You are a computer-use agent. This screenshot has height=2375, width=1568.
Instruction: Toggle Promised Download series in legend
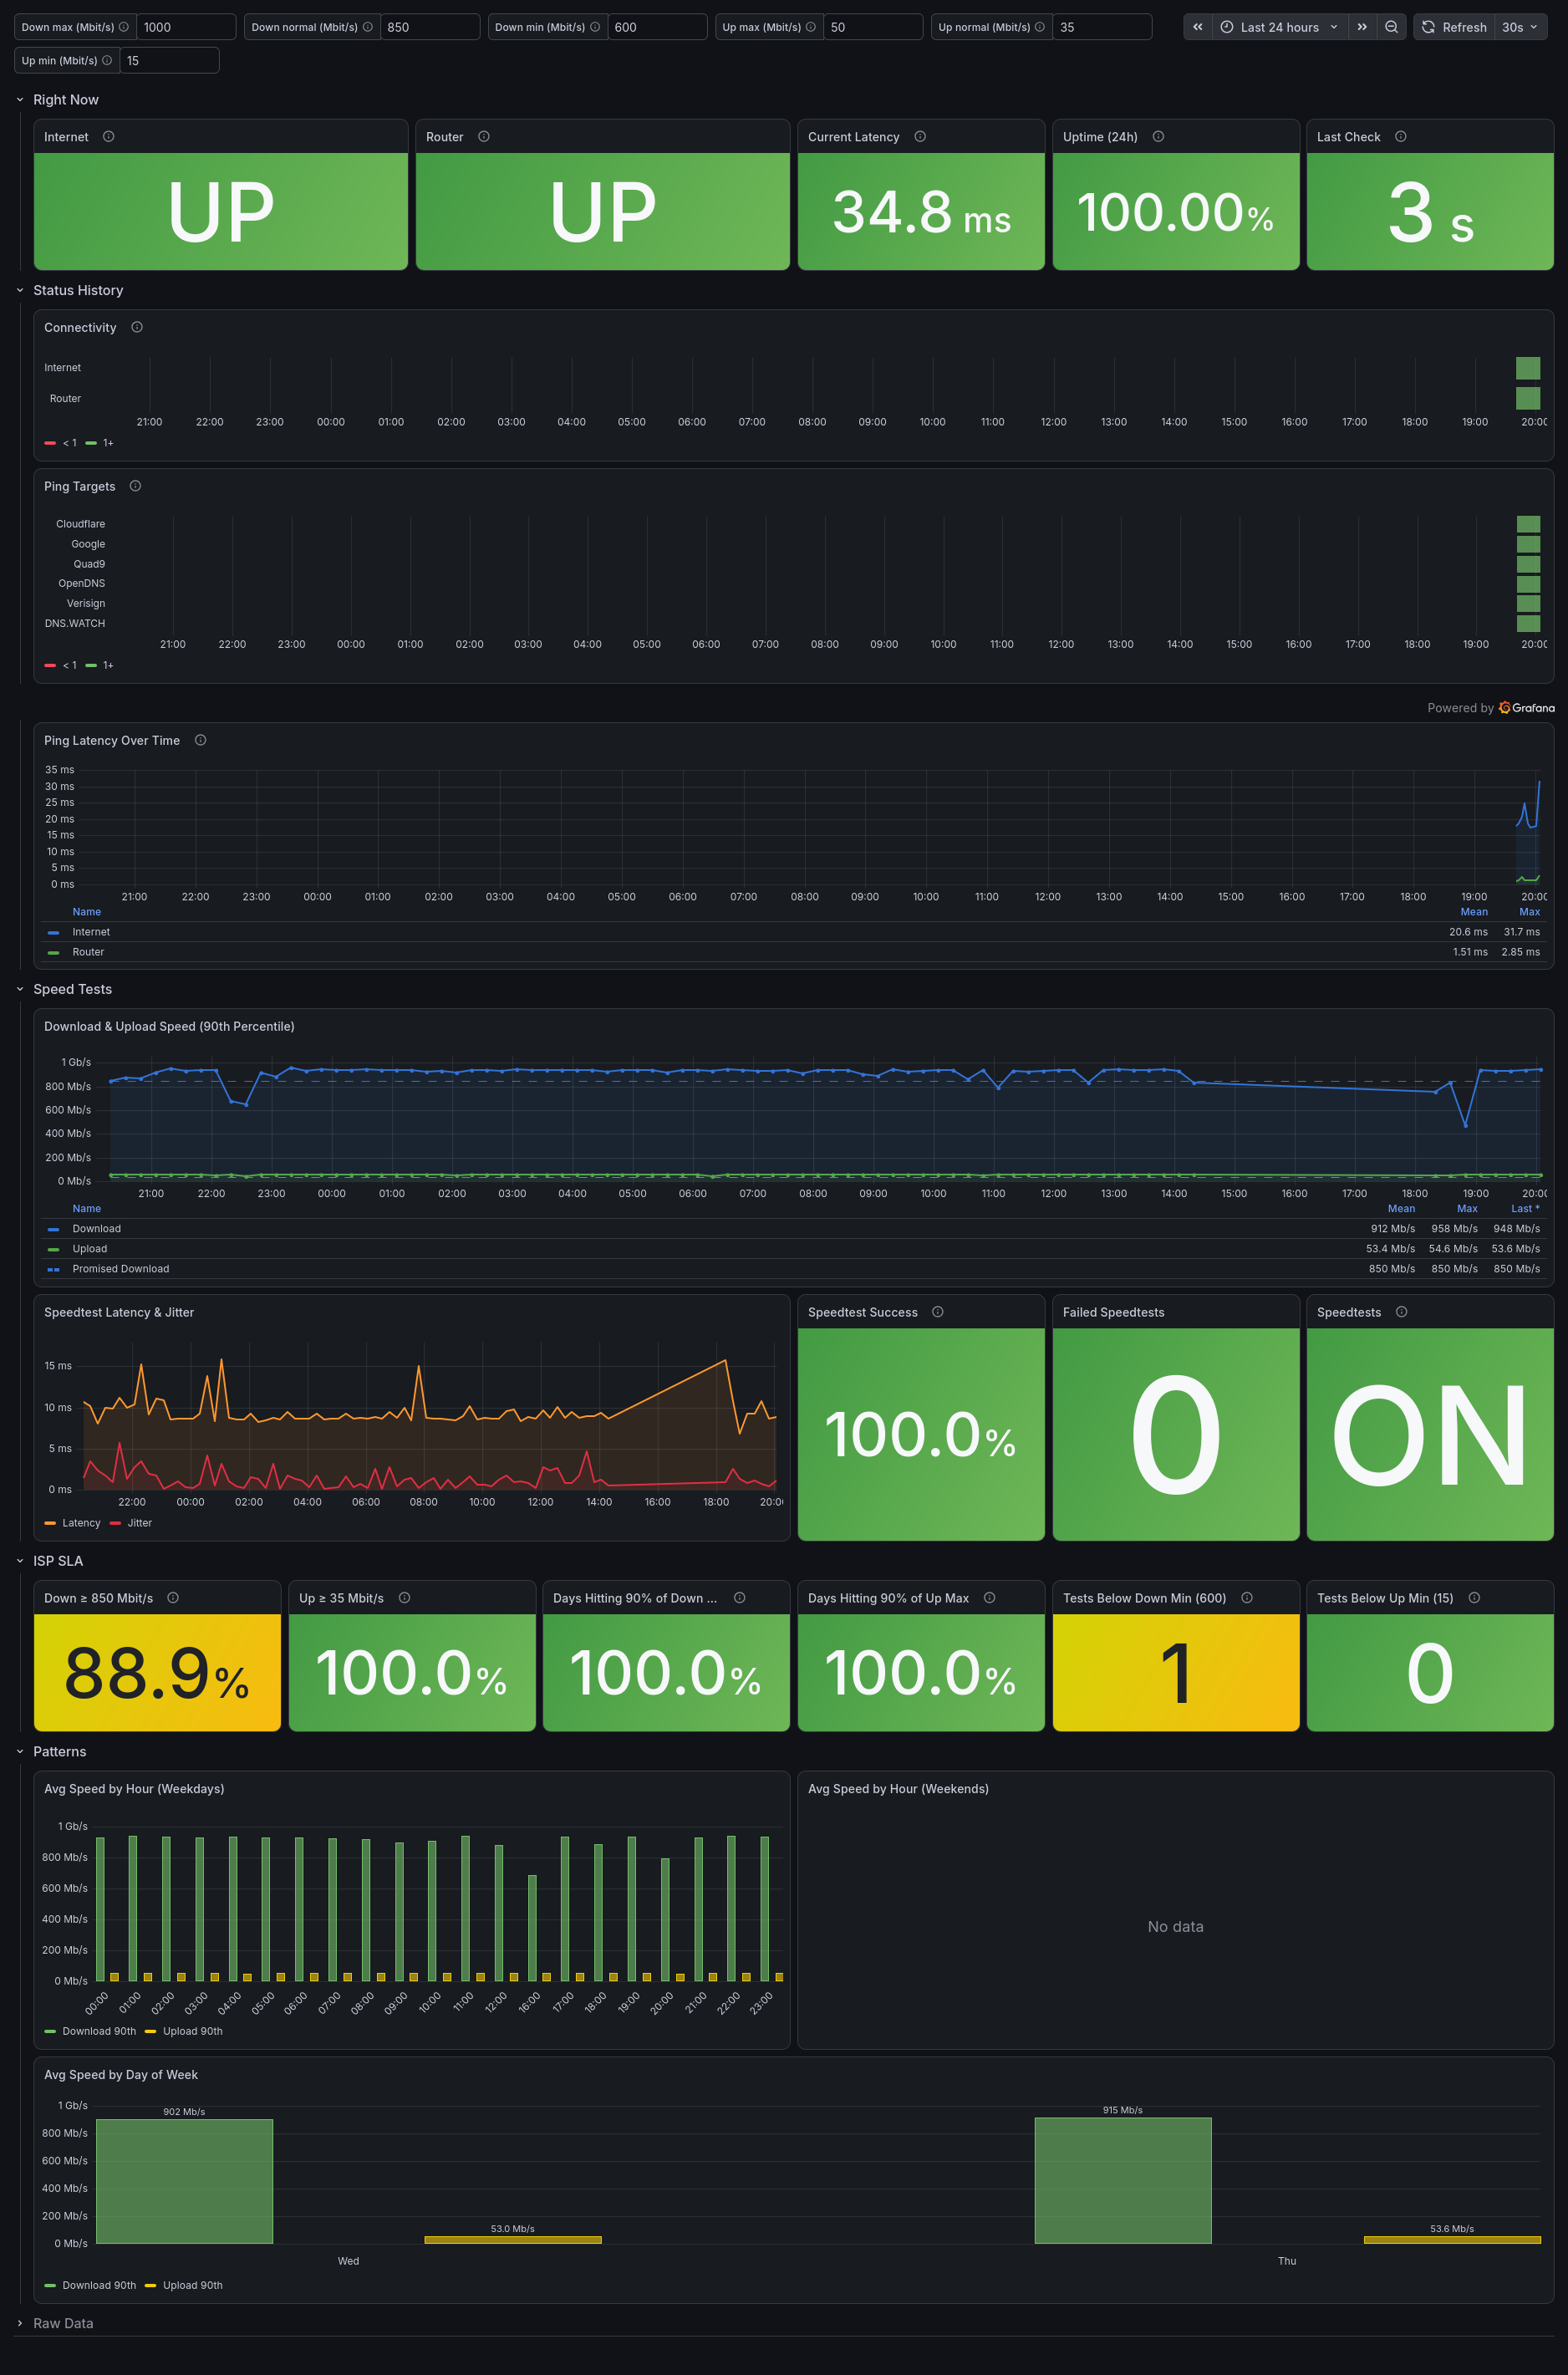(x=121, y=1269)
